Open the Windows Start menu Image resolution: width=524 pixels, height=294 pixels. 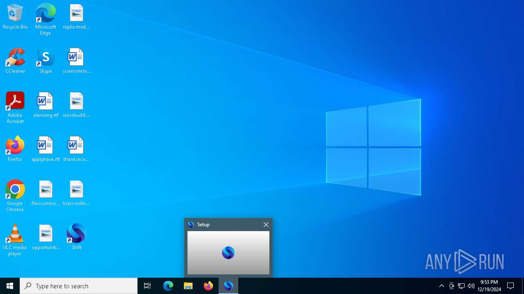(10, 286)
